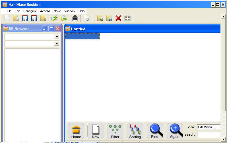This screenshot has width=227, height=143.
Task: Click the folder-with-document Open icon
Action: (16, 18)
